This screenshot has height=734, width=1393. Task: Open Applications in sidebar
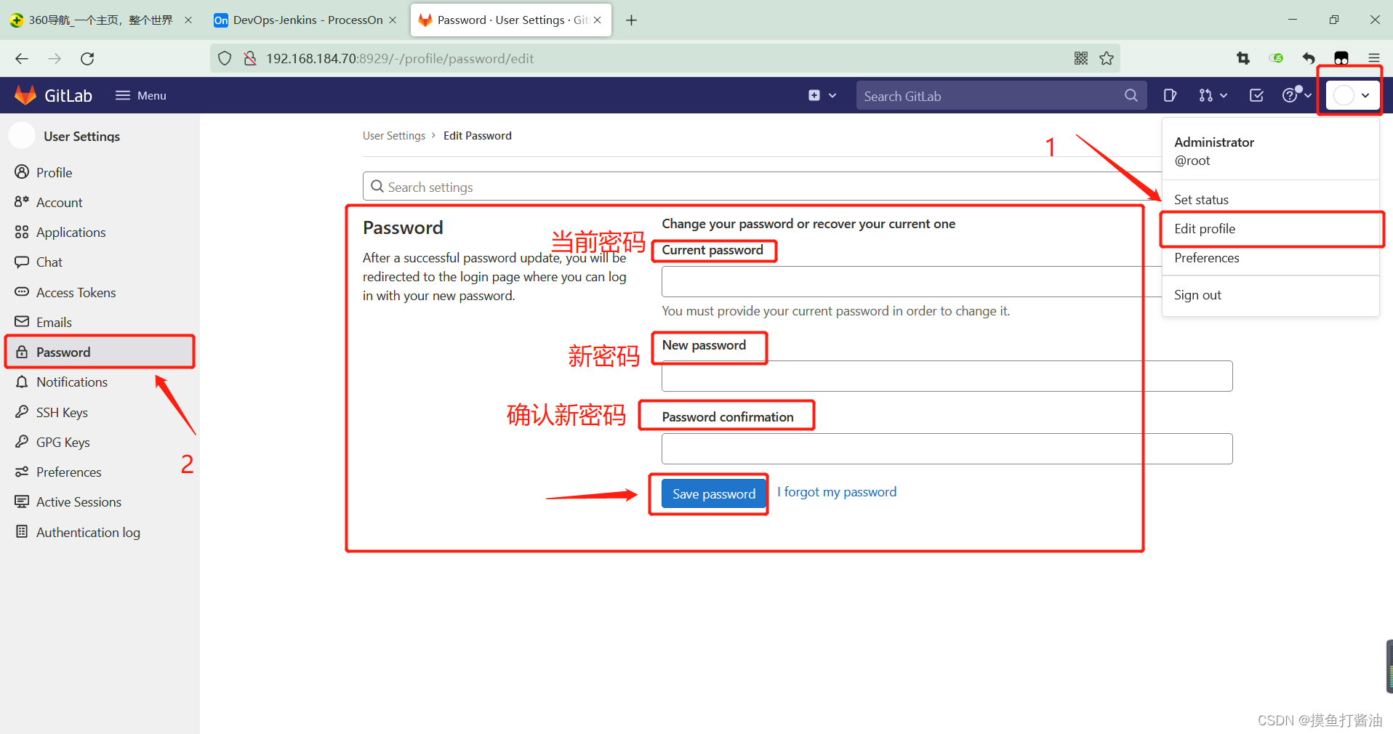[x=100, y=232]
